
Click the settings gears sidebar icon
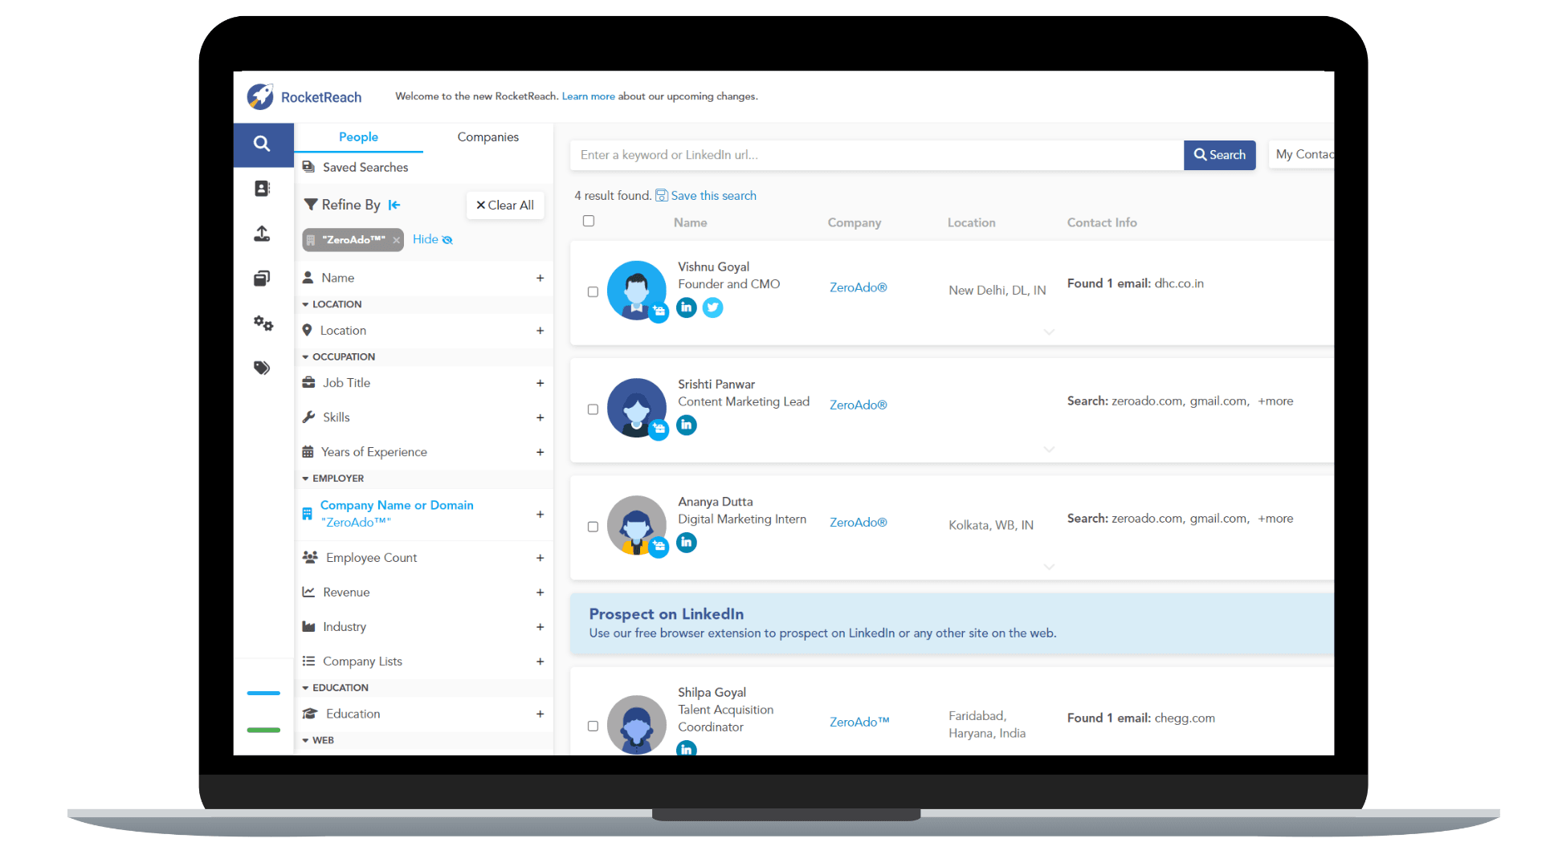(263, 323)
